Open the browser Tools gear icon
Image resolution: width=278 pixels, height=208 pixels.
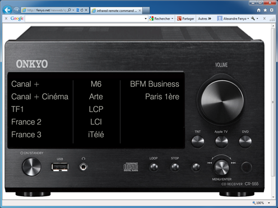point(272,10)
